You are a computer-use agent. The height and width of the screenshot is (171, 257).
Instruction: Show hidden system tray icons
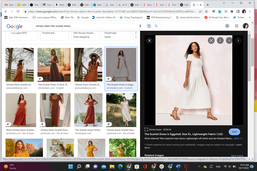tap(199, 167)
